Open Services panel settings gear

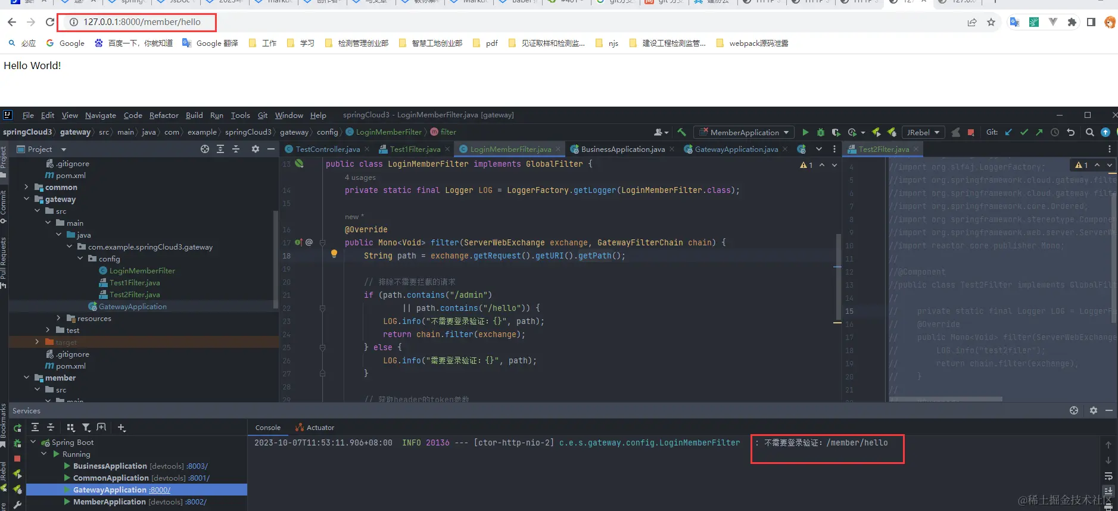pyautogui.click(x=1094, y=410)
